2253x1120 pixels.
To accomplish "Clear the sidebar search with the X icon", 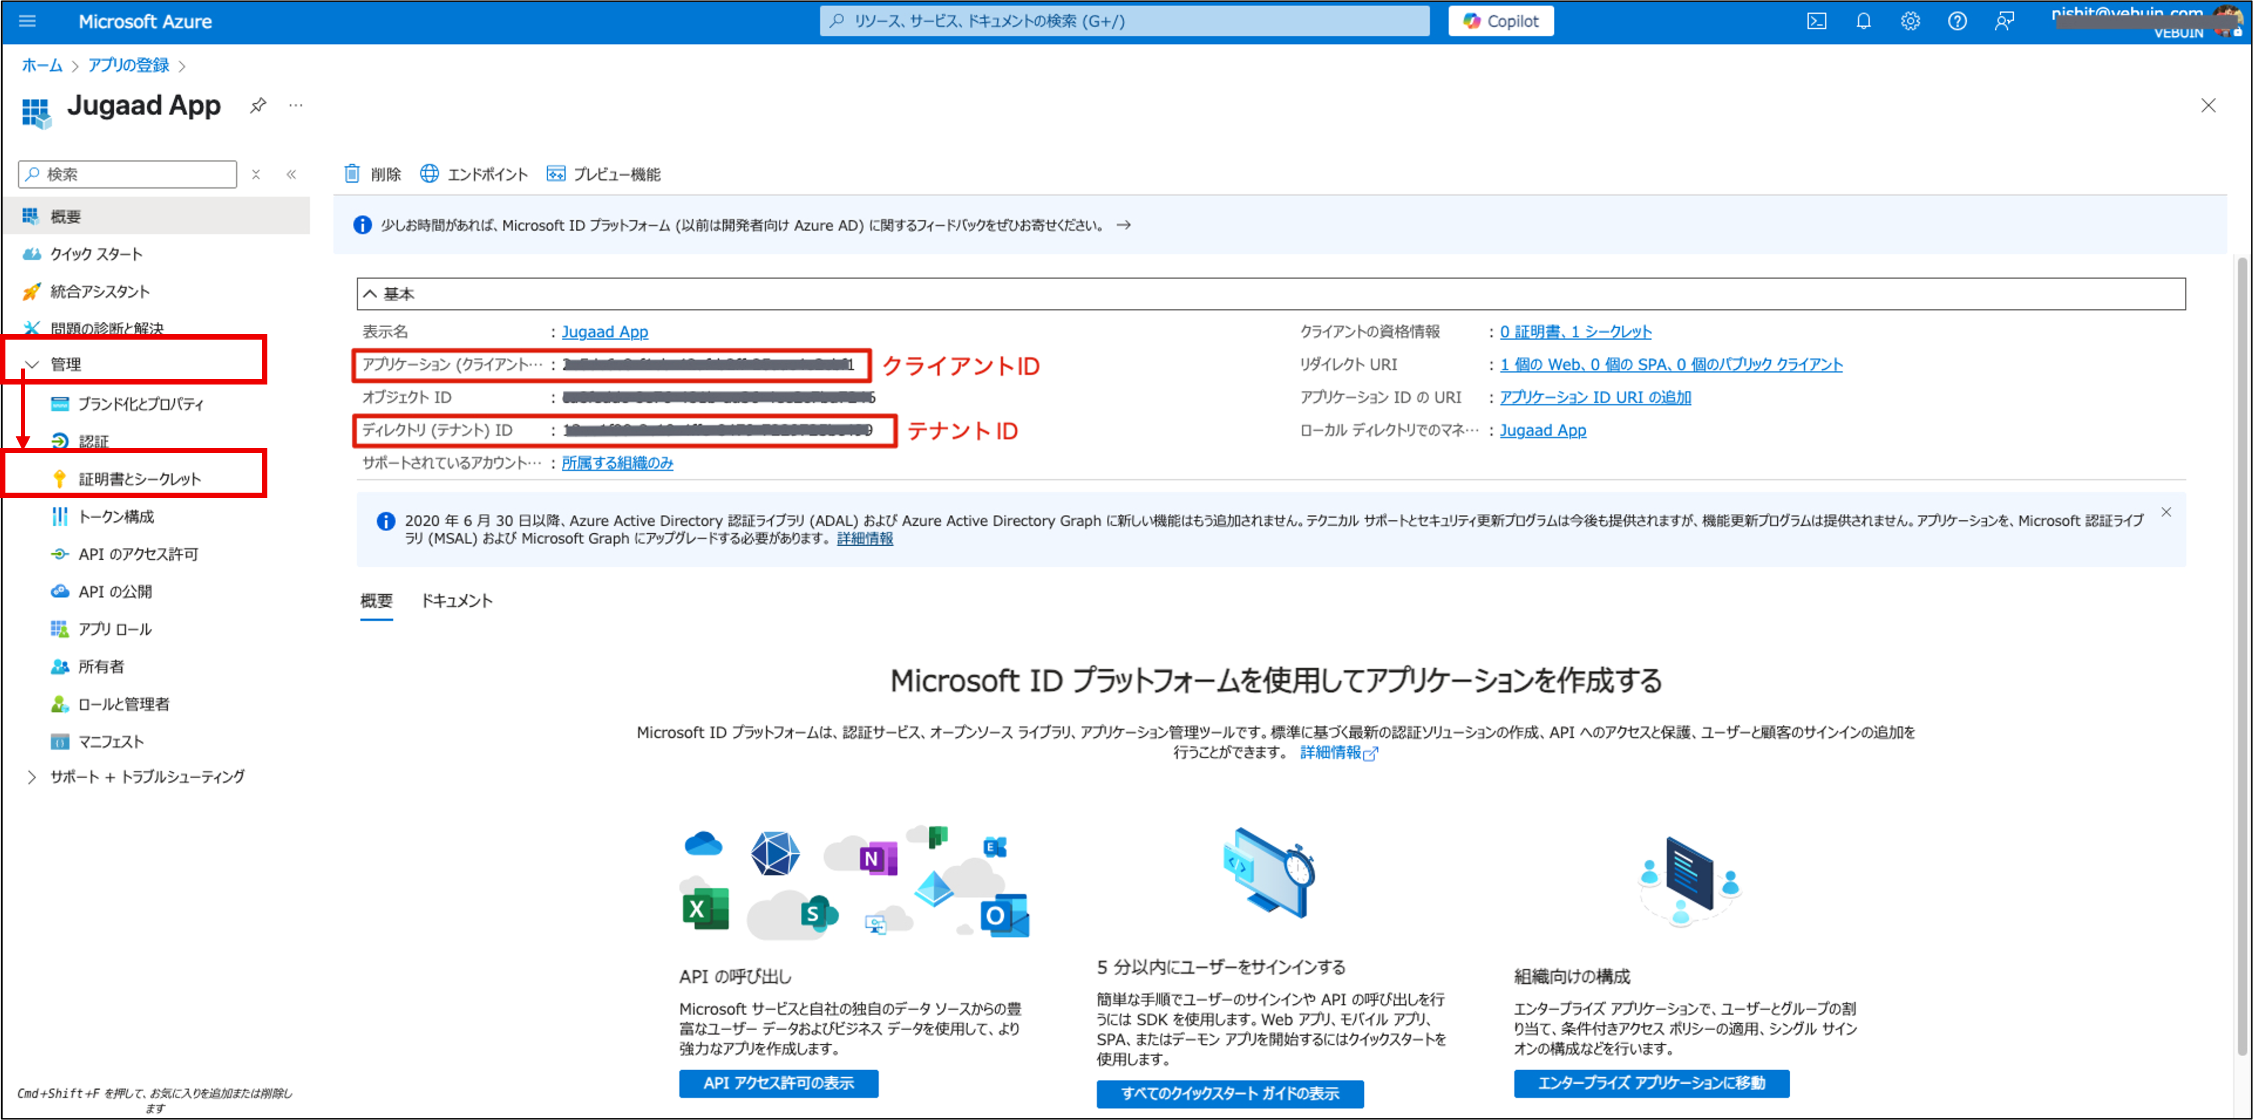I will tap(257, 174).
